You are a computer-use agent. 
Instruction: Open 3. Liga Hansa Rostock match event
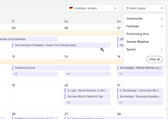click(87, 91)
